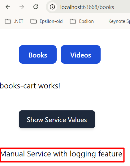Open the site information icon
Screen dimensions: 130x166
[52, 7]
